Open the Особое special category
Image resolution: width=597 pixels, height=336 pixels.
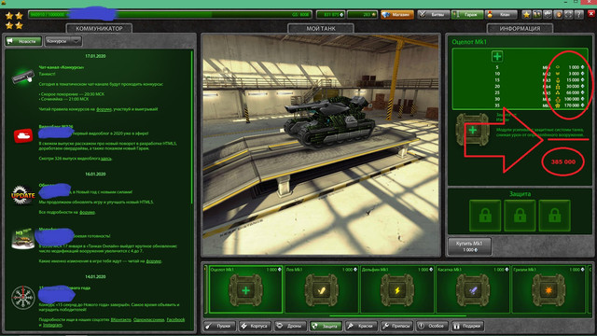pos(432,326)
